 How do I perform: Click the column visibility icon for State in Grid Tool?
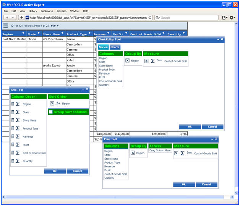coord(13,112)
